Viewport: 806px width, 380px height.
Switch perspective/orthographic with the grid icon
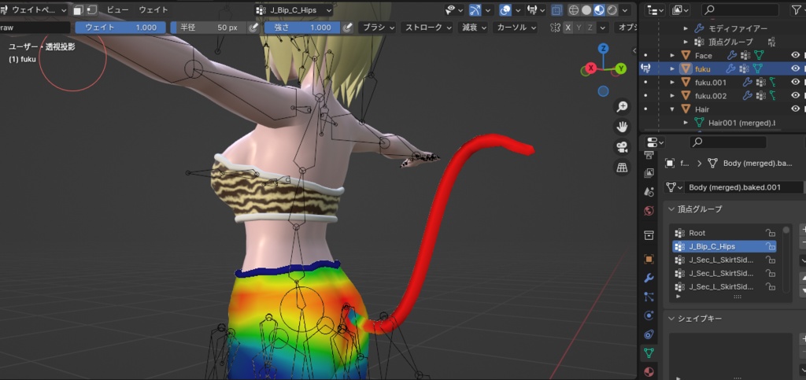pos(623,168)
